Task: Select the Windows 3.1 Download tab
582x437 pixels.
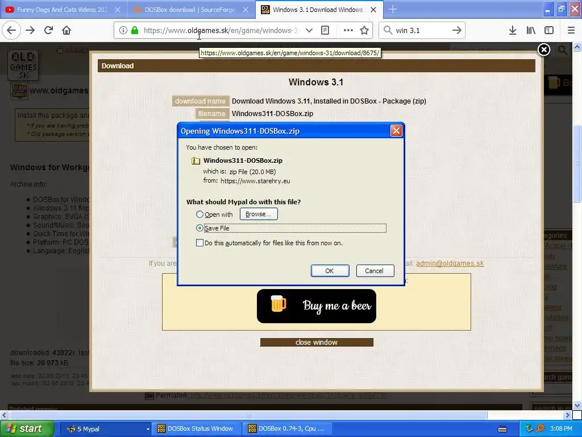Action: coord(319,10)
